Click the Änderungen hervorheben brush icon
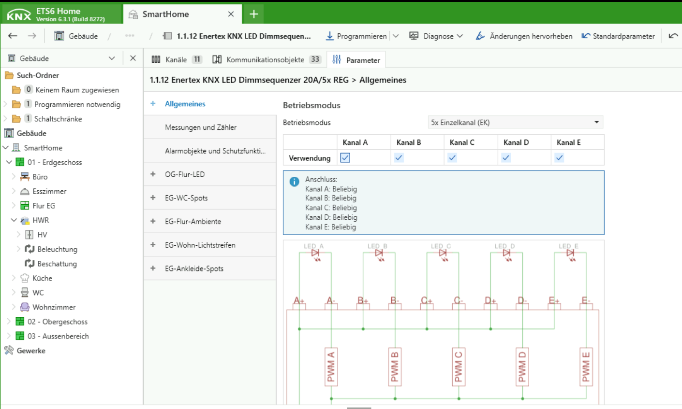682x409 pixels. click(x=480, y=36)
